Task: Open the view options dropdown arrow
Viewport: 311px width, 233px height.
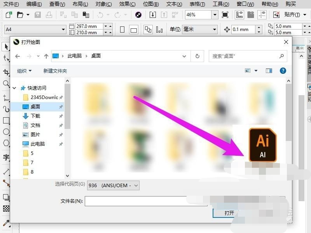Action: pos(256,71)
